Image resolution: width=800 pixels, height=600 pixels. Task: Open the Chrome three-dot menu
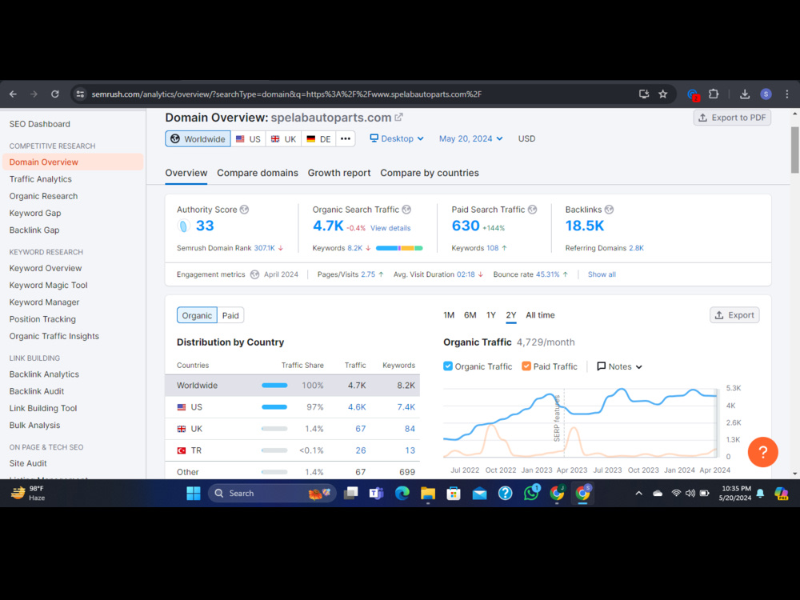coord(787,94)
